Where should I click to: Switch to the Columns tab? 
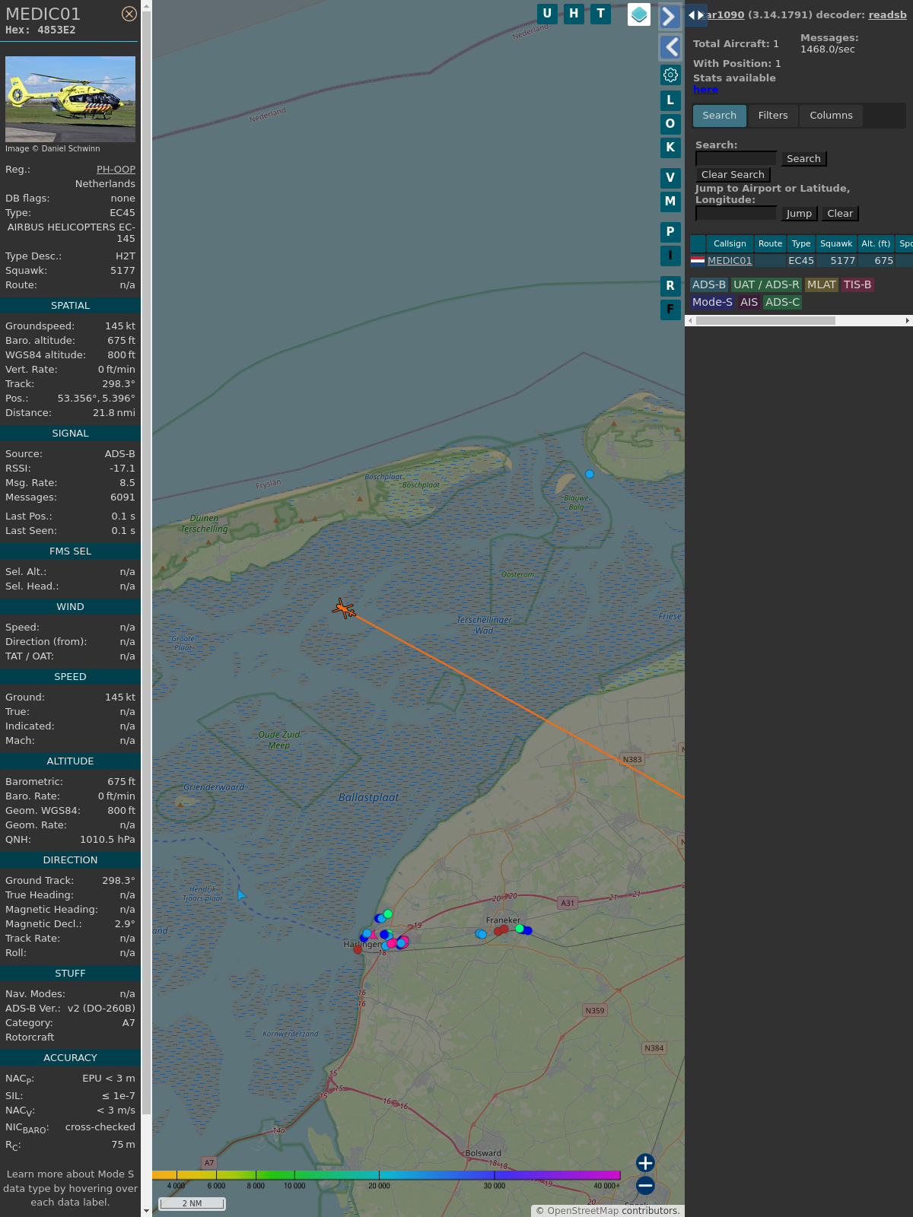pos(831,116)
